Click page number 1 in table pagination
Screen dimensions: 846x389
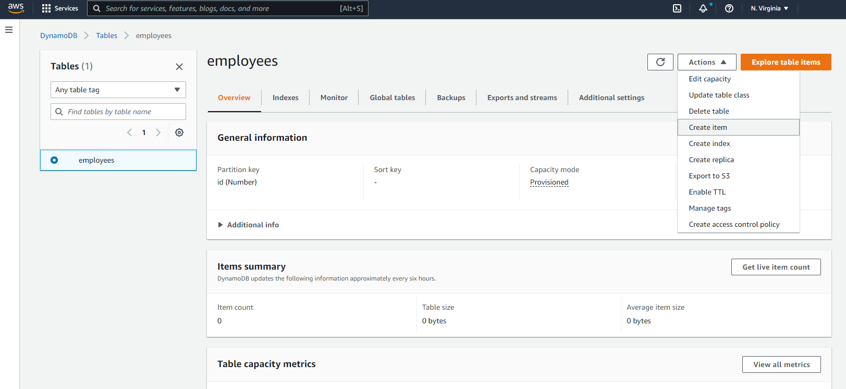pyautogui.click(x=144, y=132)
